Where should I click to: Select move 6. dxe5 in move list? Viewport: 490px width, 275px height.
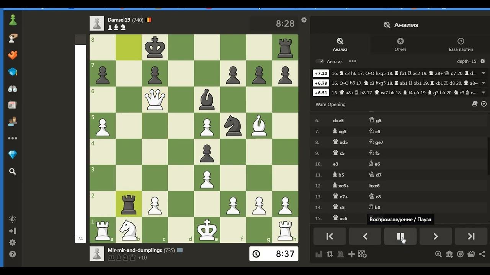[338, 121]
